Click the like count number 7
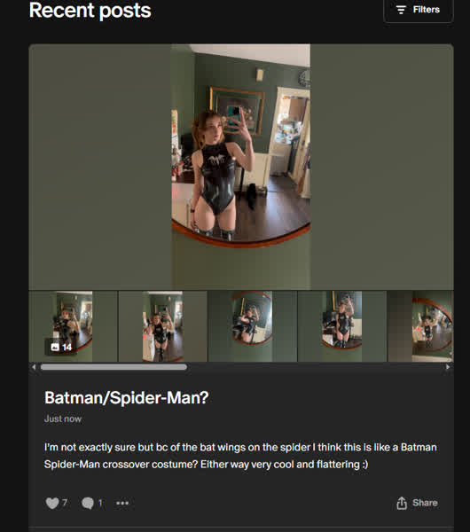The height and width of the screenshot is (532, 470). (x=65, y=502)
